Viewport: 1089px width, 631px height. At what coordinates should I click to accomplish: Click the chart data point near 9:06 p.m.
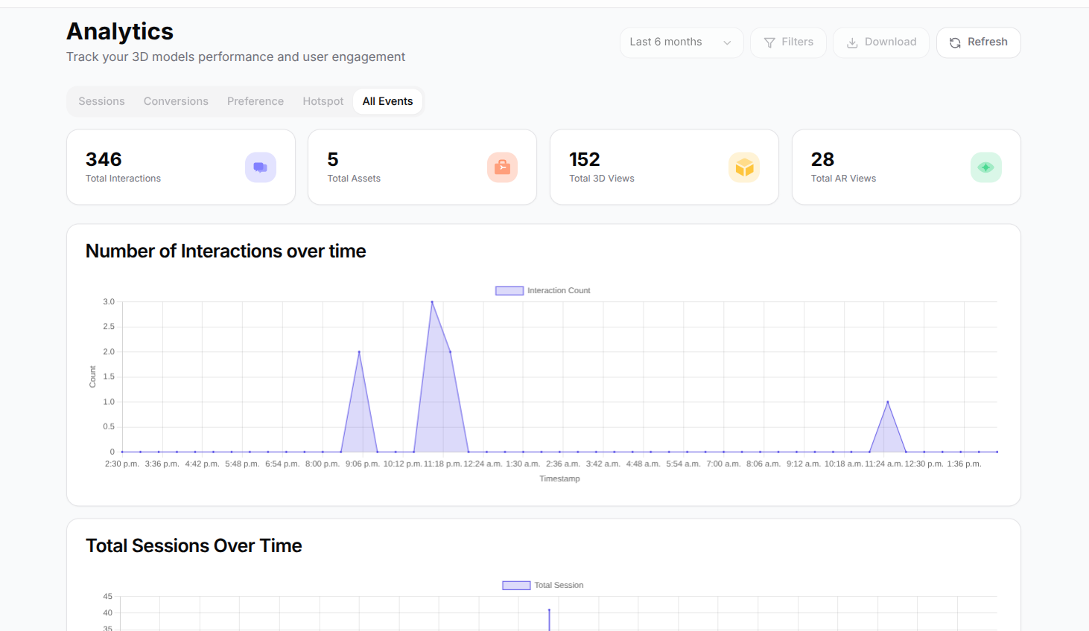click(359, 352)
